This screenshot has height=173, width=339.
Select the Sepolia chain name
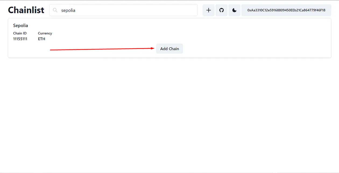[20, 26]
